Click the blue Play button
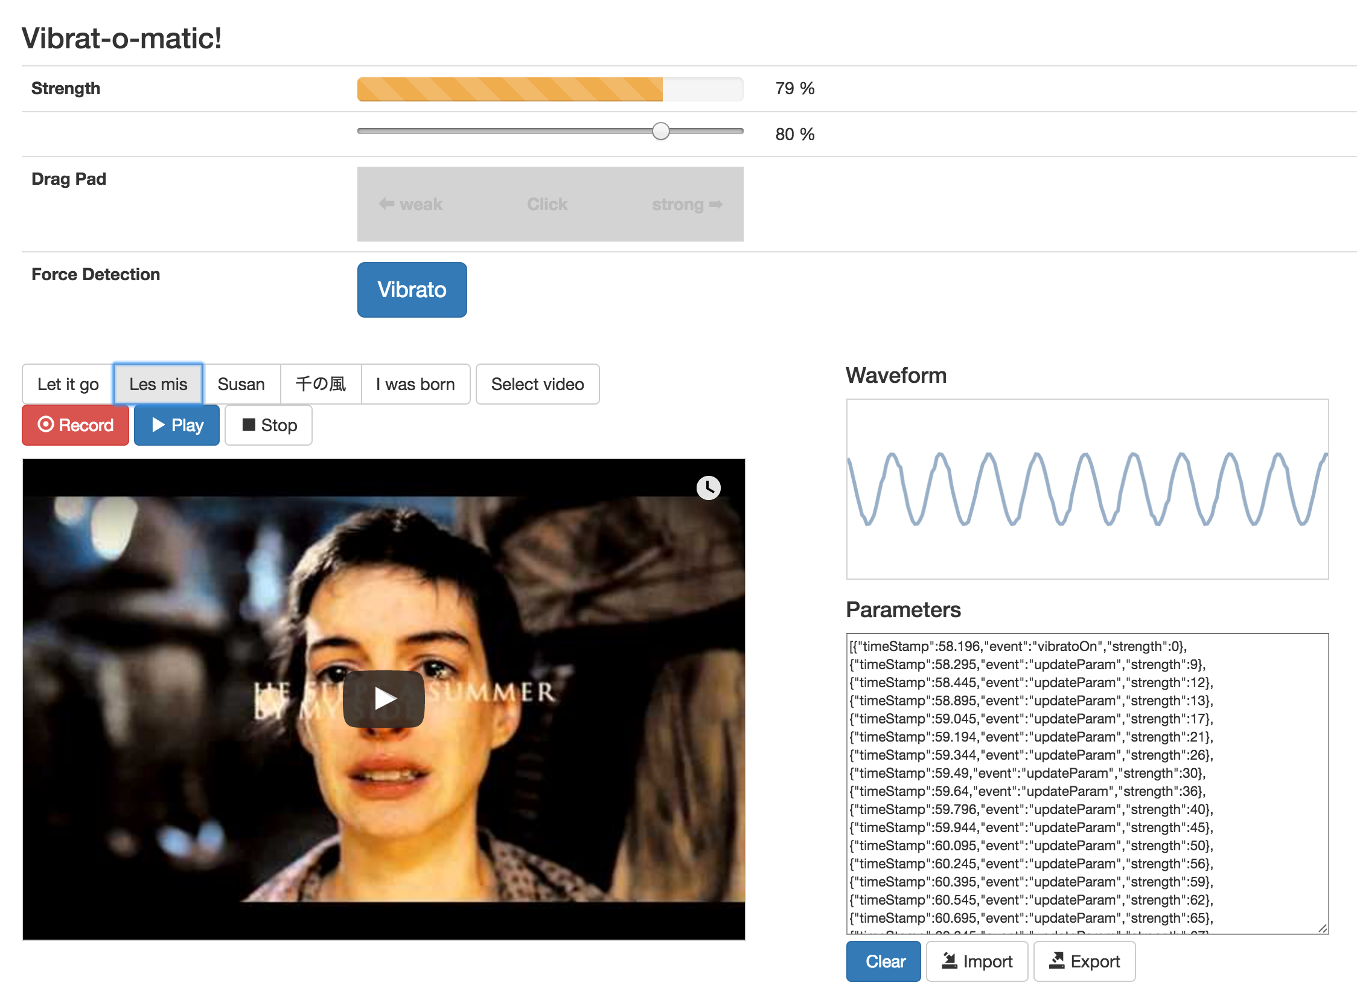 click(x=177, y=425)
